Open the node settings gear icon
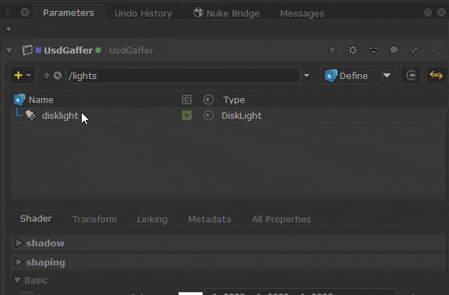 pos(353,51)
